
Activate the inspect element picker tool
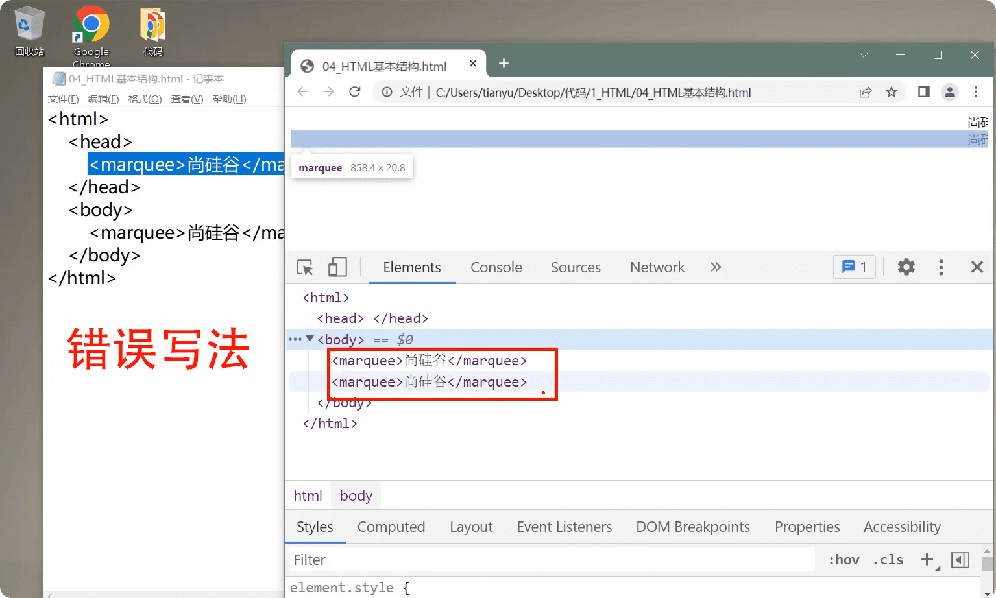tap(305, 267)
